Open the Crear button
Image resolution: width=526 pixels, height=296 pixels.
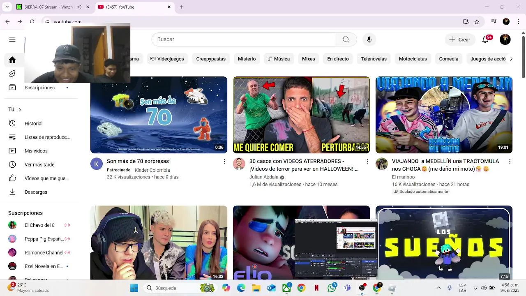460,39
